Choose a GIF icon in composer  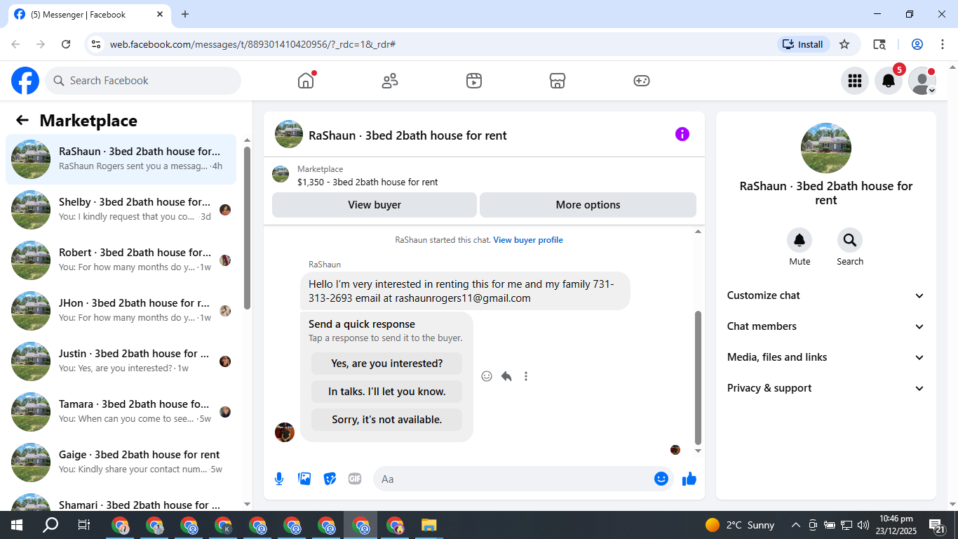click(x=355, y=479)
